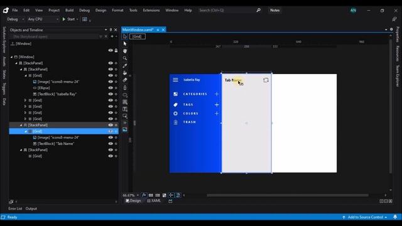
Task: Lock the [Ellipse] element
Action: (x=116, y=88)
